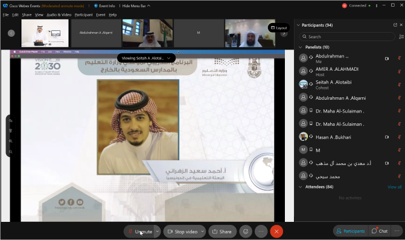This screenshot has width=405, height=240.
Task: Select the presenter thumbnail with desk and monitor
Action: [45, 33]
